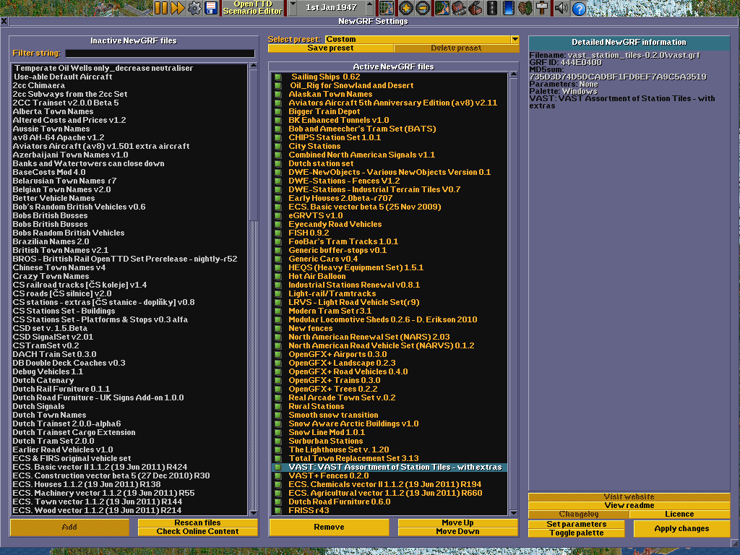This screenshot has height=555, width=740.
Task: Click the zoom in icon
Action: [x=406, y=8]
